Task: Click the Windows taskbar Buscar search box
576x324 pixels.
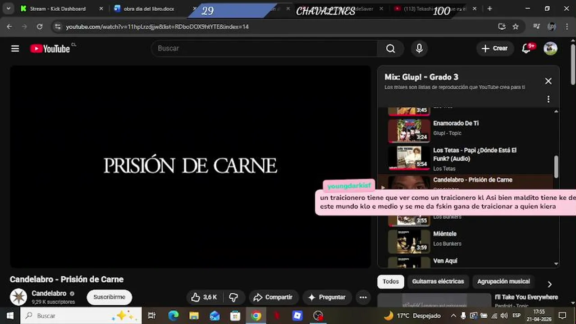Action: point(81,315)
